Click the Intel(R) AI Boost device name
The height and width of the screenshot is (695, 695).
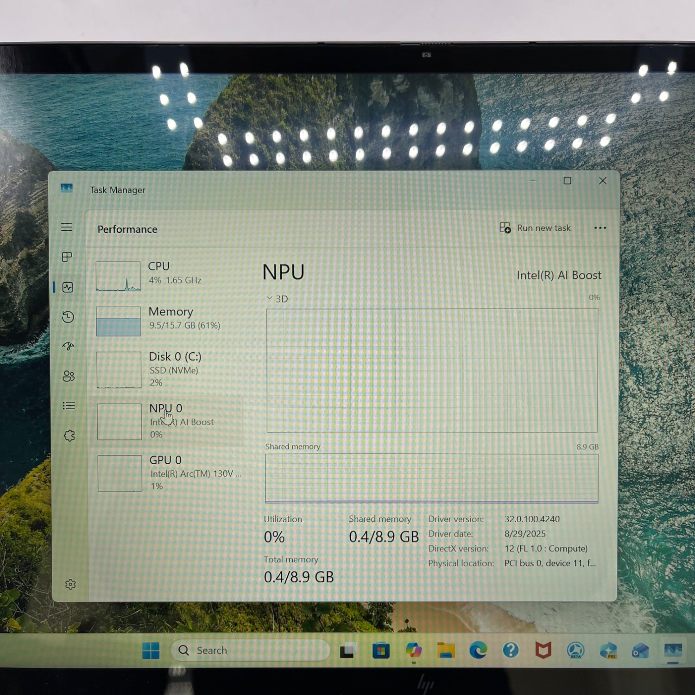click(x=559, y=275)
